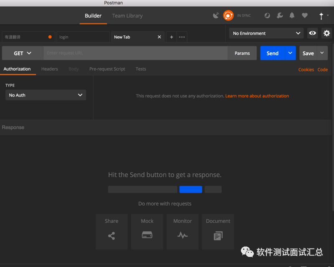
Task: Close the New Tab request tab
Action: (159, 37)
